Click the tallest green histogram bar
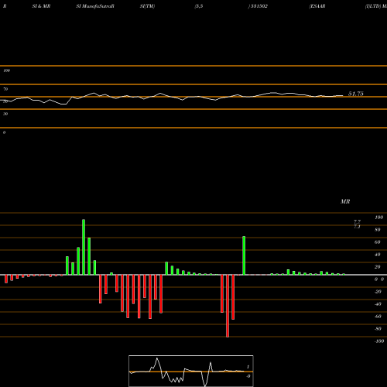Image resolution: width=387 pixels, height=387 pixels. pos(84,247)
